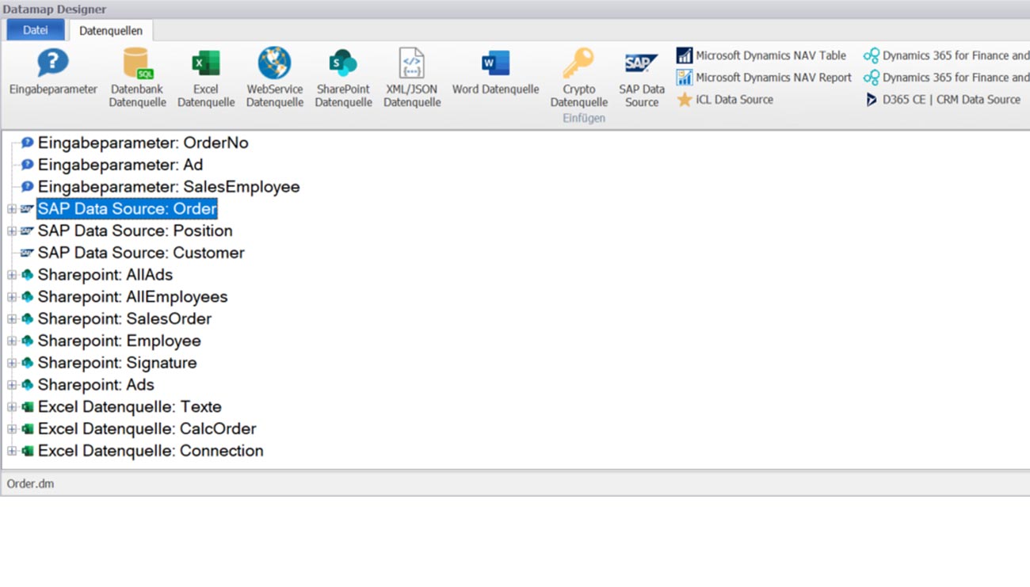Insert a WebService Datenquelle
The image size is (1030, 587).
click(274, 78)
